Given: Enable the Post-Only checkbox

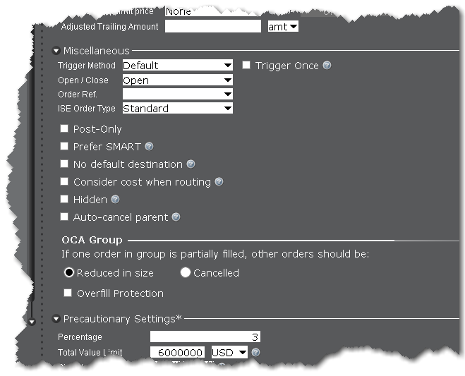Looking at the screenshot, I should [x=65, y=129].
